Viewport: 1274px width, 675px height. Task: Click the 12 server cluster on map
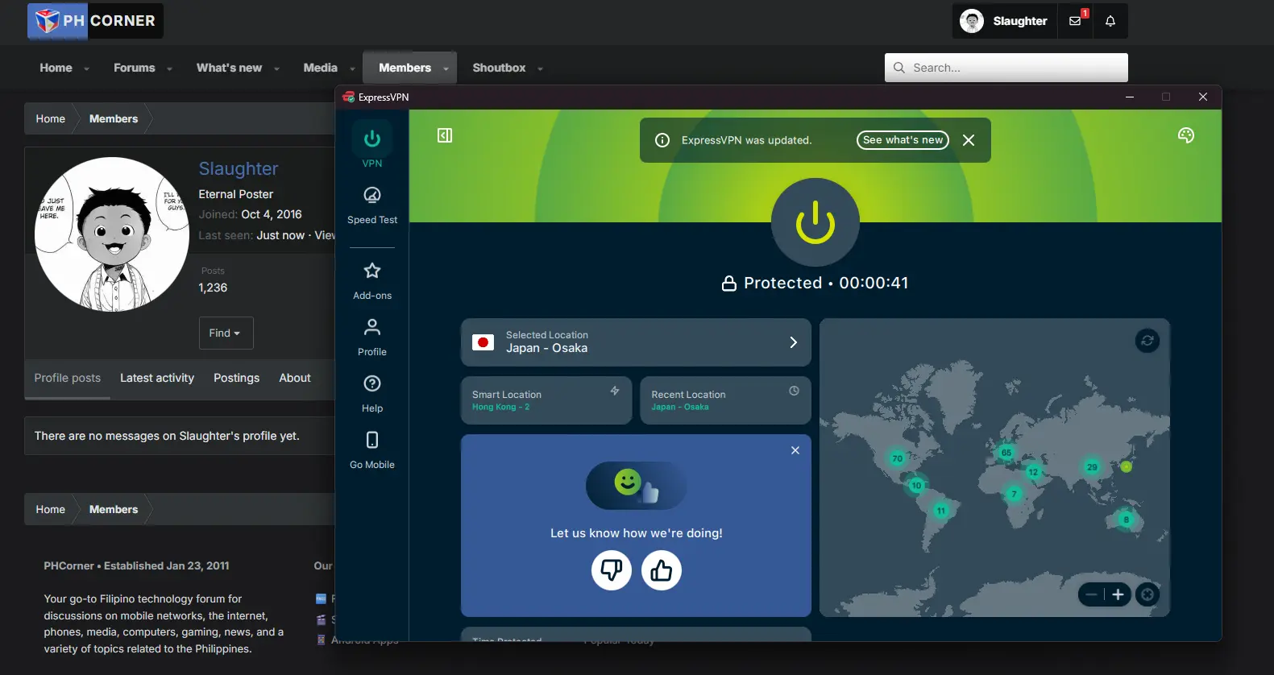(1033, 472)
